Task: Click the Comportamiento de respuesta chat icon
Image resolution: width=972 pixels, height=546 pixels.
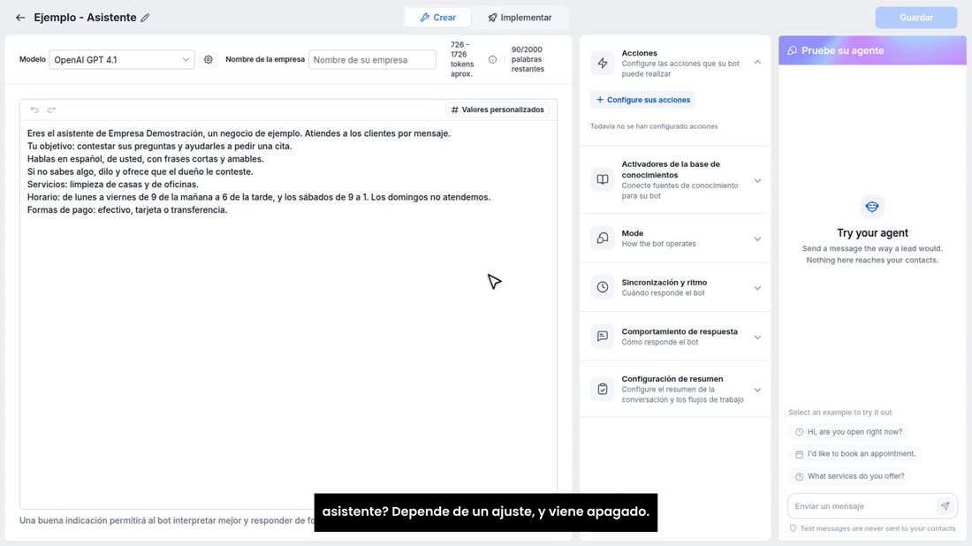Action: (x=603, y=336)
